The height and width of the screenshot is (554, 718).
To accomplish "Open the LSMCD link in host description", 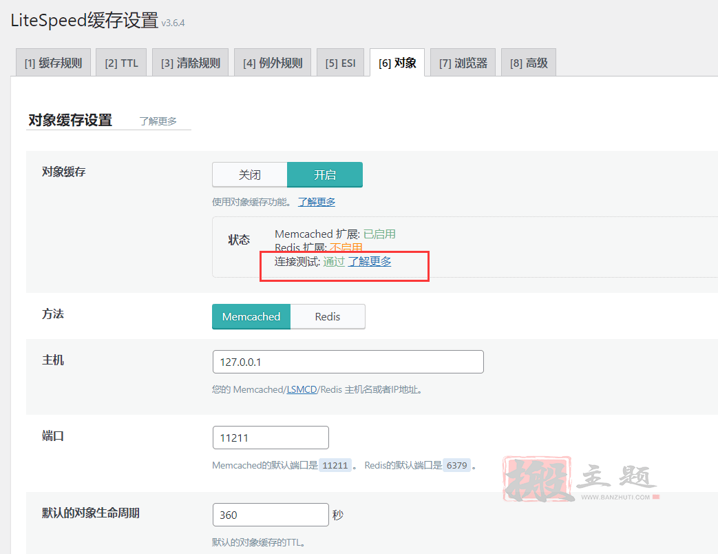I will [x=302, y=389].
